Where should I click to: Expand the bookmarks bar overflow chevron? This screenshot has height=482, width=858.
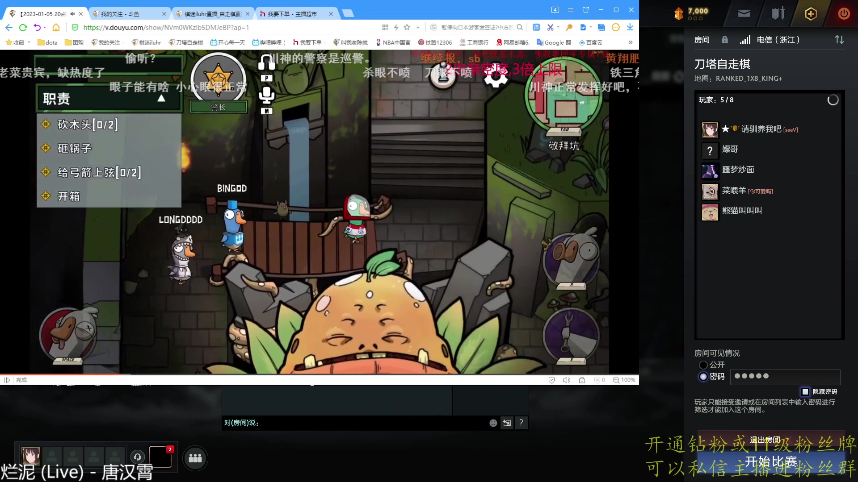pyautogui.click(x=630, y=42)
